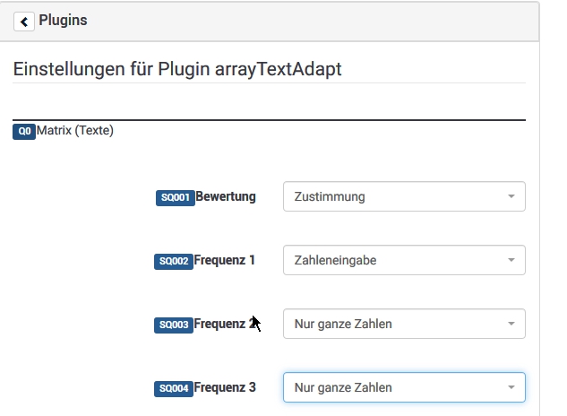Select the 'Matrix (Texte)' question label
567x416 pixels.
click(75, 131)
